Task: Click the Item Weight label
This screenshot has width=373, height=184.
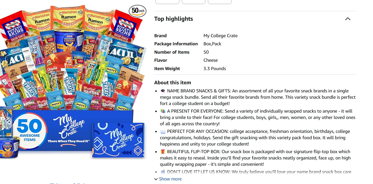Action: point(167,69)
